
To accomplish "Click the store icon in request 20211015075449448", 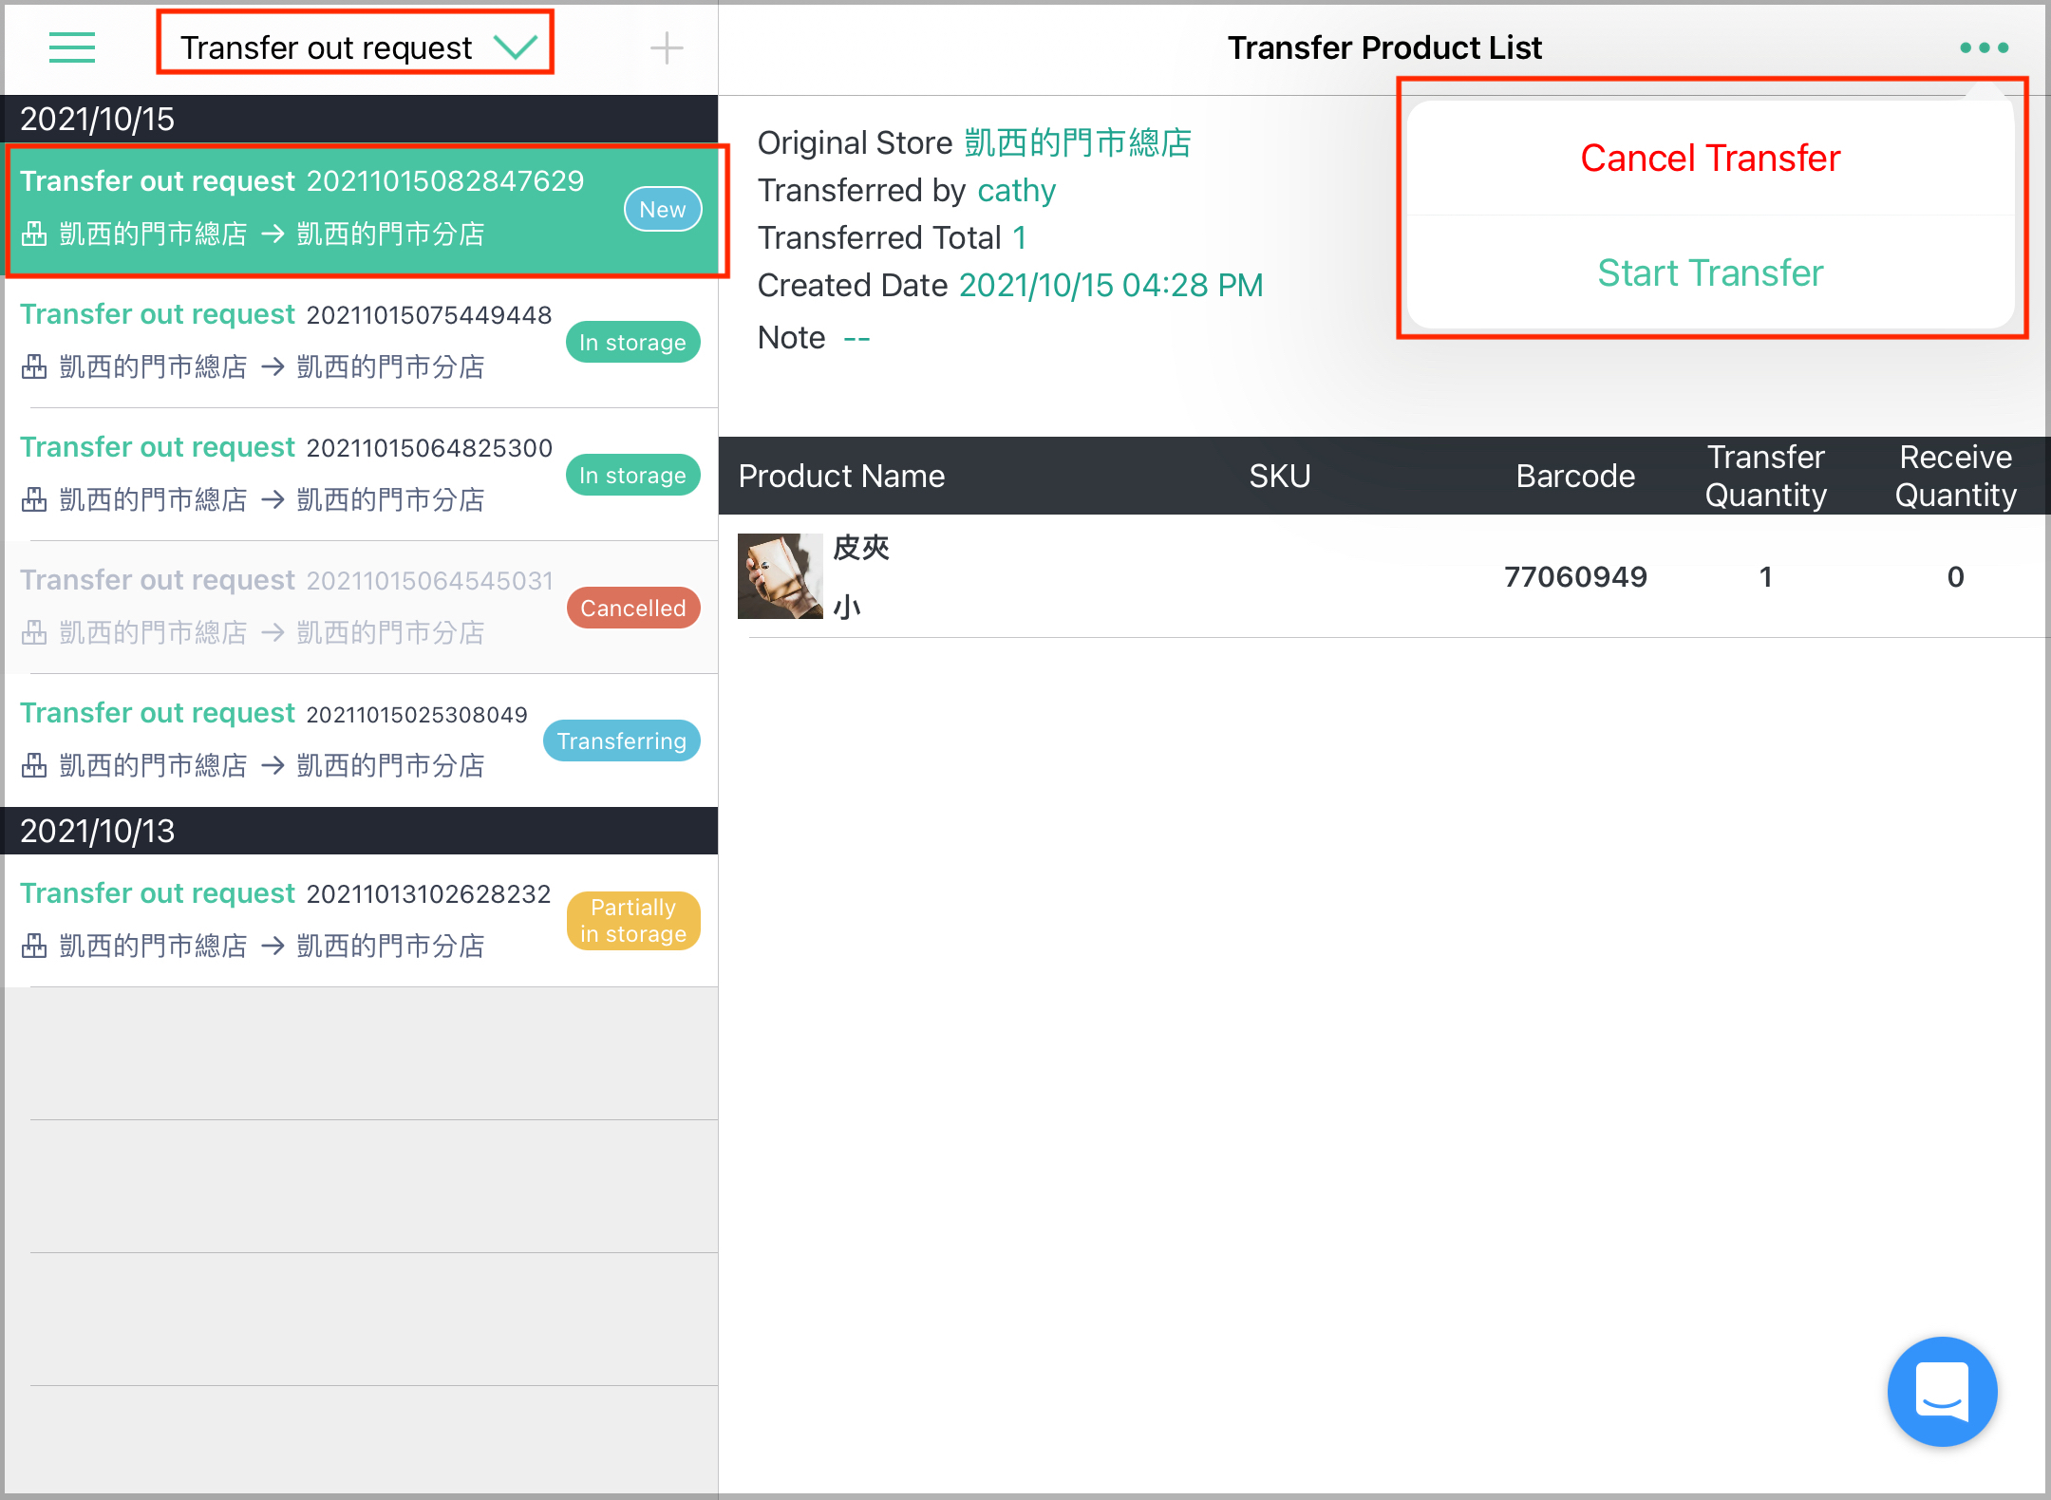I will click(x=34, y=366).
